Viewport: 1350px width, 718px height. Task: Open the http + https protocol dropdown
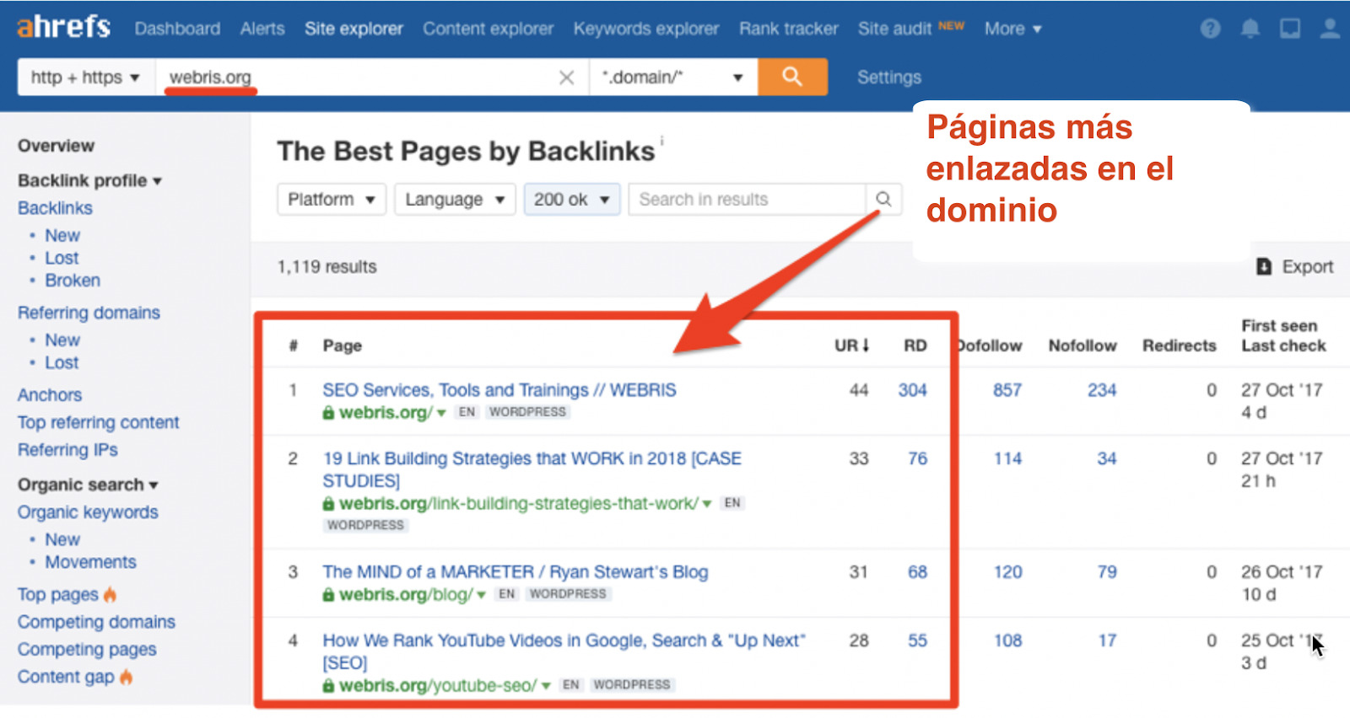coord(86,77)
